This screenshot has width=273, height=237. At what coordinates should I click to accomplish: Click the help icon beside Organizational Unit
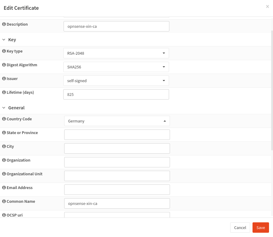pyautogui.click(x=4, y=174)
